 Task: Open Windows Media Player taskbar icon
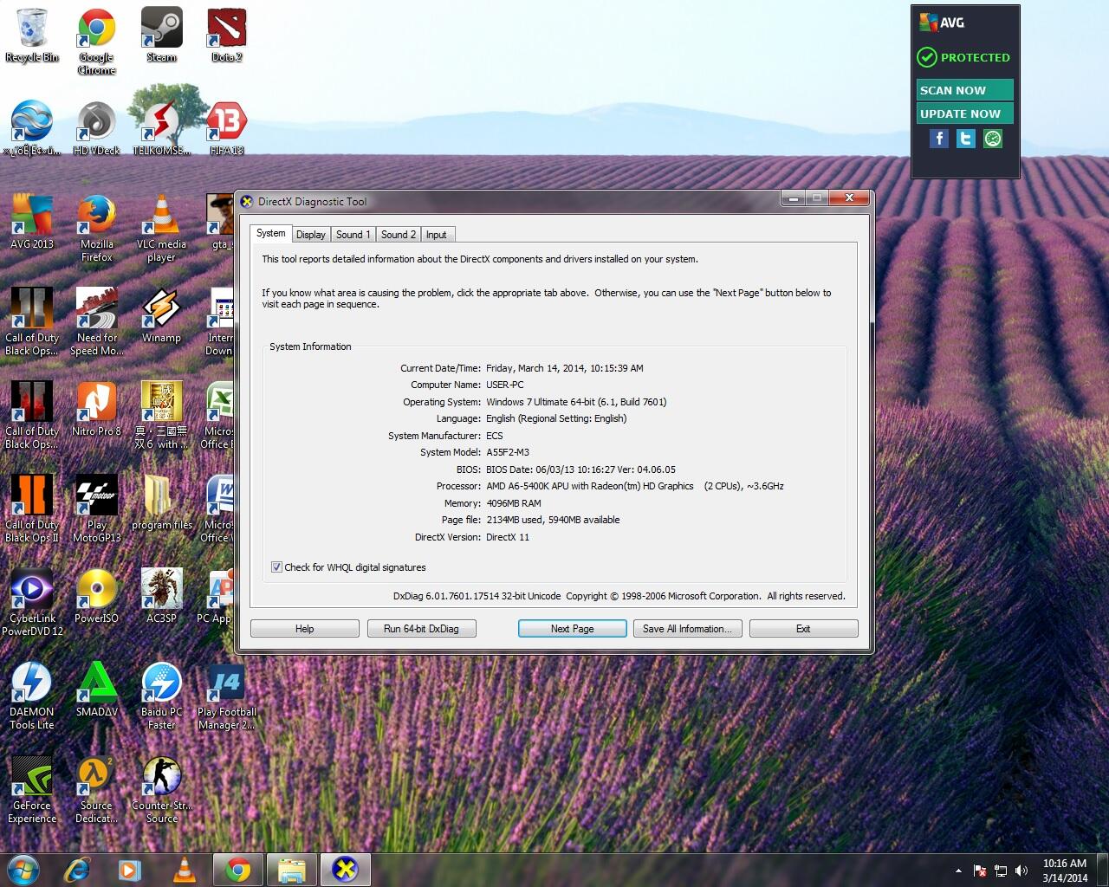130,870
